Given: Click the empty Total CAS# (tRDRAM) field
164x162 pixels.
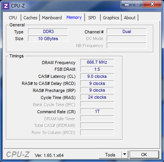Looking at the screenshot, I should 97,125.
